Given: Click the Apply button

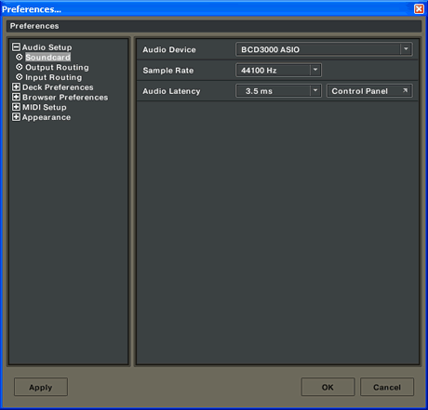Looking at the screenshot, I should [41, 387].
